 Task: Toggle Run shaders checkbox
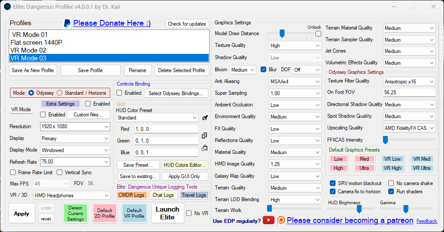click(x=391, y=192)
